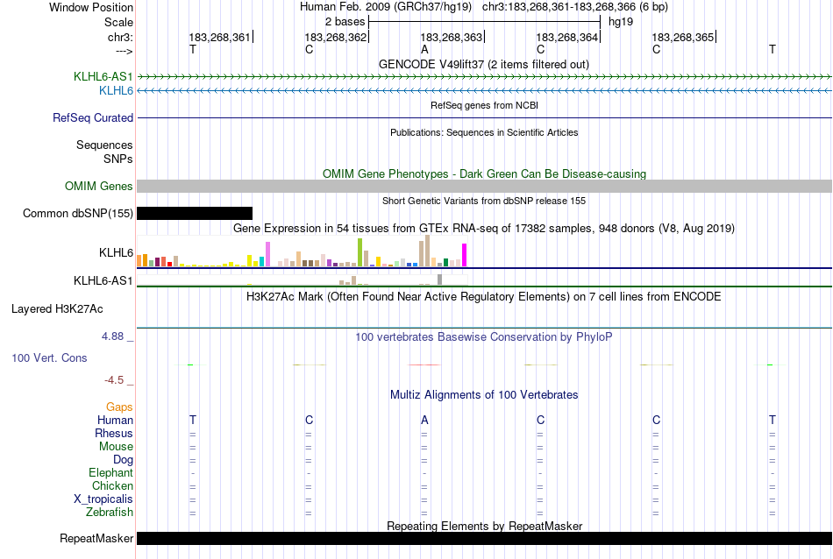Click the 100 Vert. Cons label
This screenshot has height=559, width=833.
(49, 357)
